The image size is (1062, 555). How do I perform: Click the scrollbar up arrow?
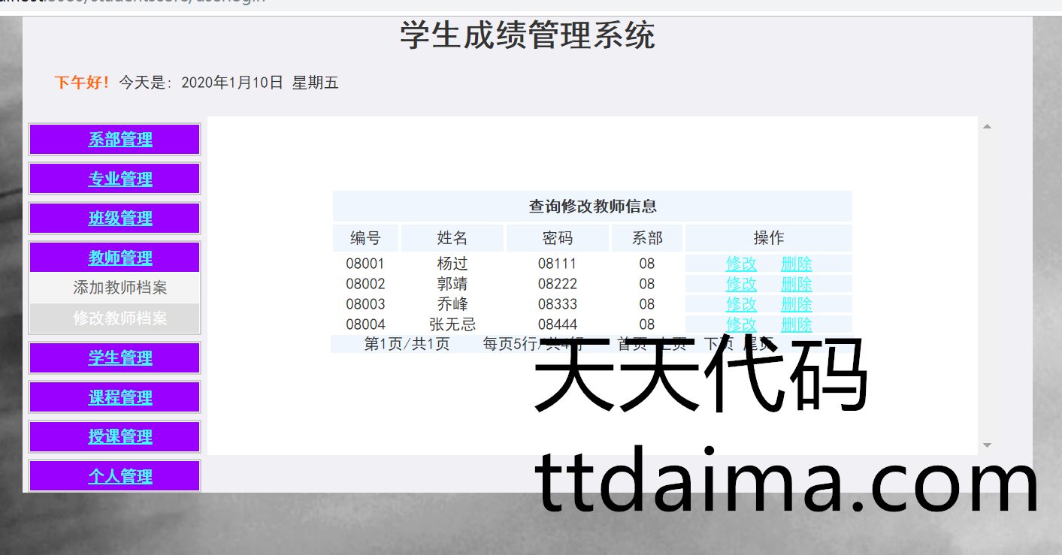[x=987, y=126]
